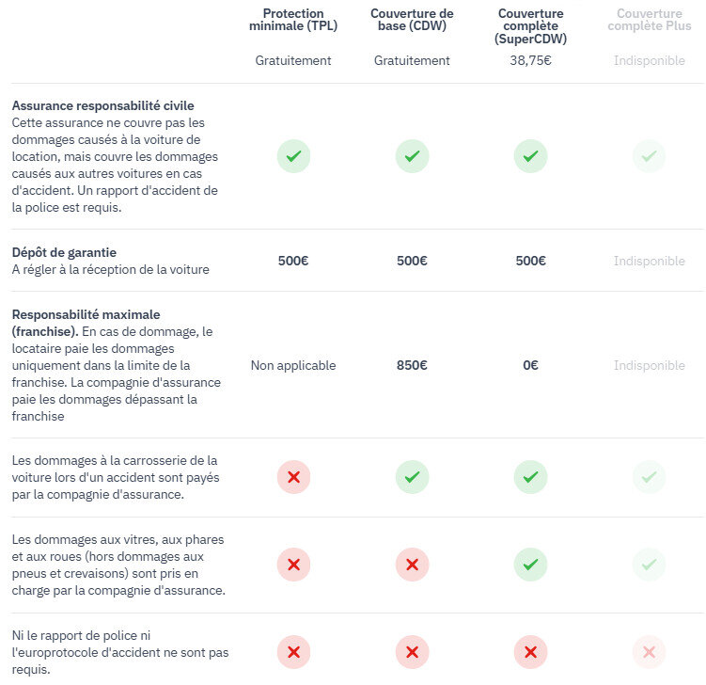Click Dépôt de garantie row label
Image resolution: width=706 pixels, height=685 pixels.
pyautogui.click(x=65, y=252)
